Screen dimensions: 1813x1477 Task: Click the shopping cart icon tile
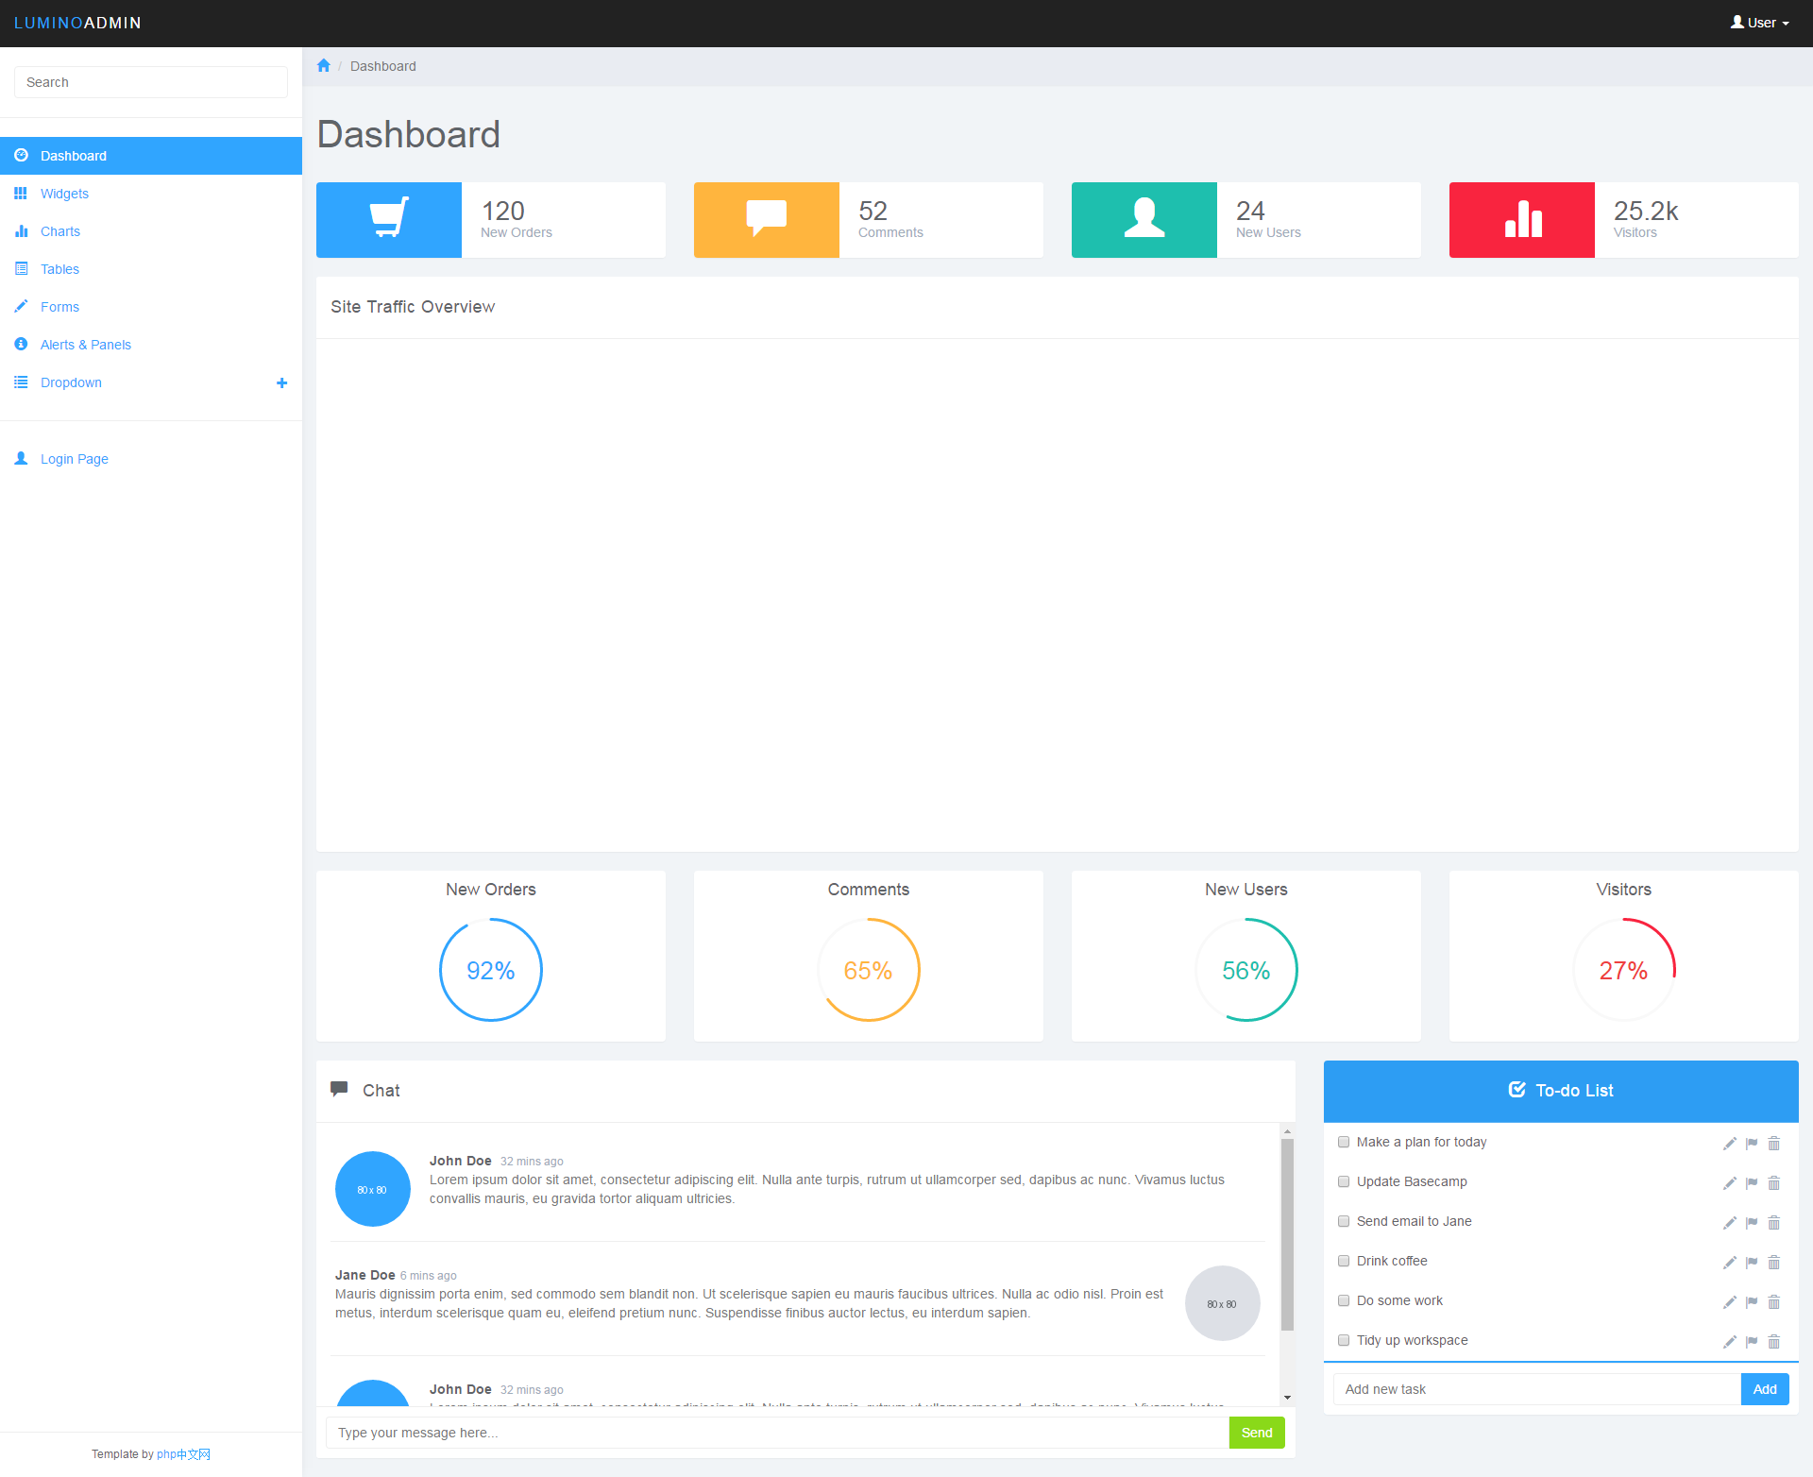389,219
